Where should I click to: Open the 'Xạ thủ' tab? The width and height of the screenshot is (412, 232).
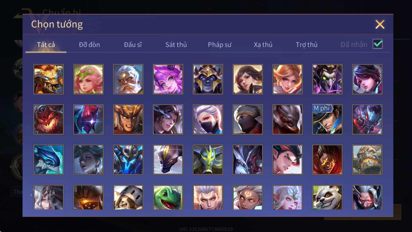263,45
